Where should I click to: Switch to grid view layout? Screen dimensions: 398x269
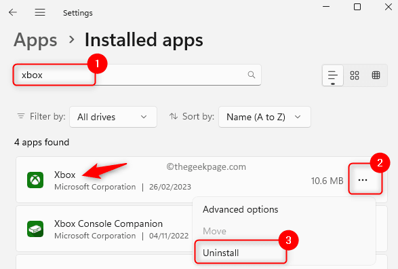[355, 75]
